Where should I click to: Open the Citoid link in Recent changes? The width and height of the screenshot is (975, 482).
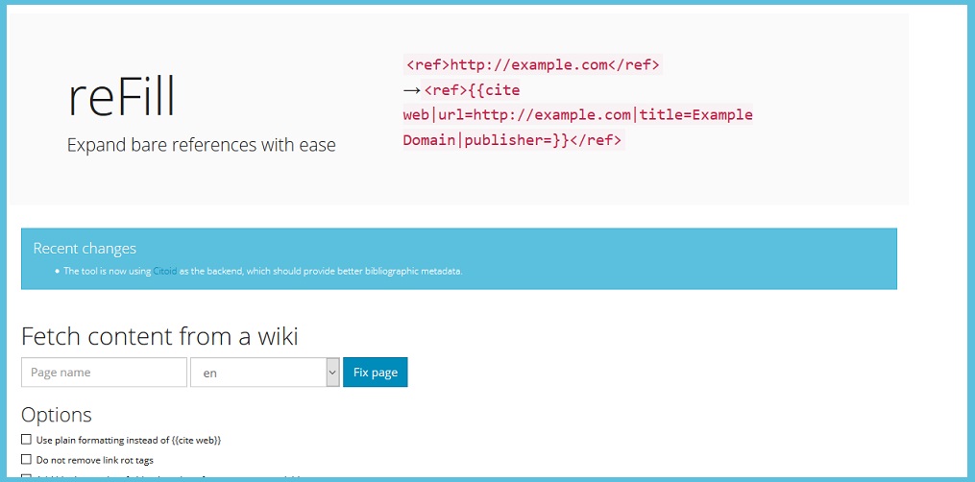click(x=165, y=272)
